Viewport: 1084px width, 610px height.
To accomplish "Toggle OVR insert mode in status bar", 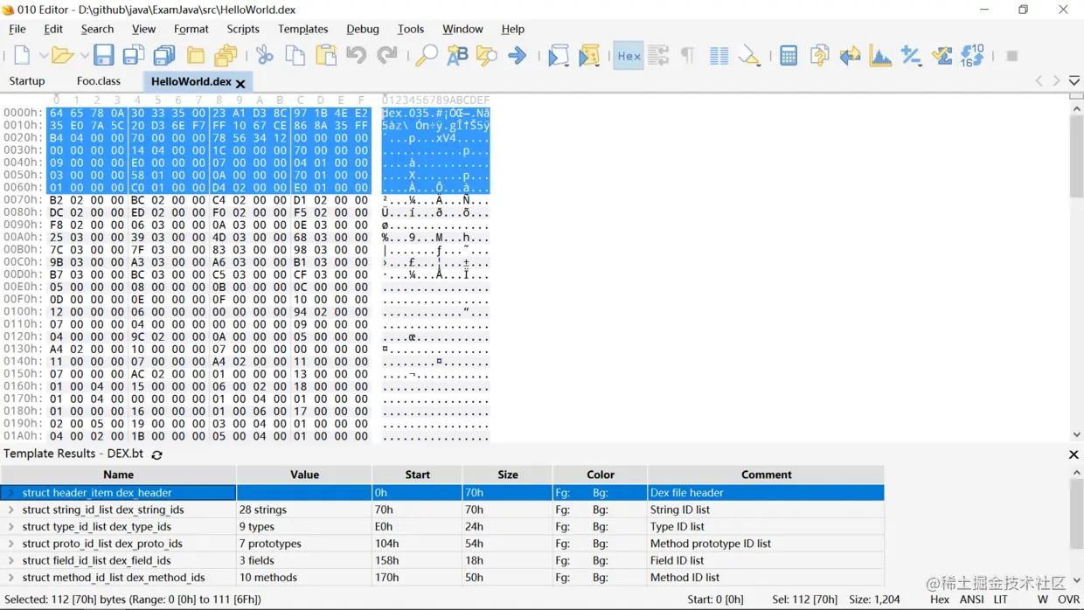I will click(x=1068, y=600).
